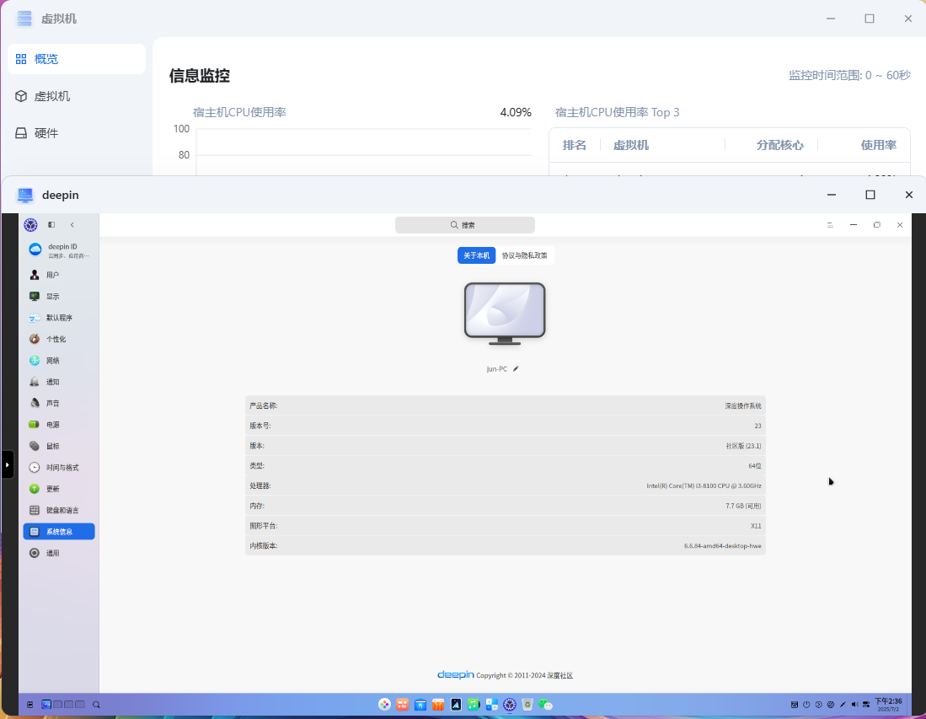The image size is (926, 719).
Task: Open the control center hamburger menu
Action: (830, 225)
